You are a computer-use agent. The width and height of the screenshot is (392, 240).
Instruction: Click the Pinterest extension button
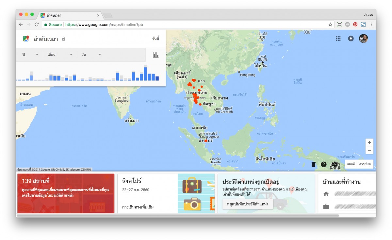point(355,24)
